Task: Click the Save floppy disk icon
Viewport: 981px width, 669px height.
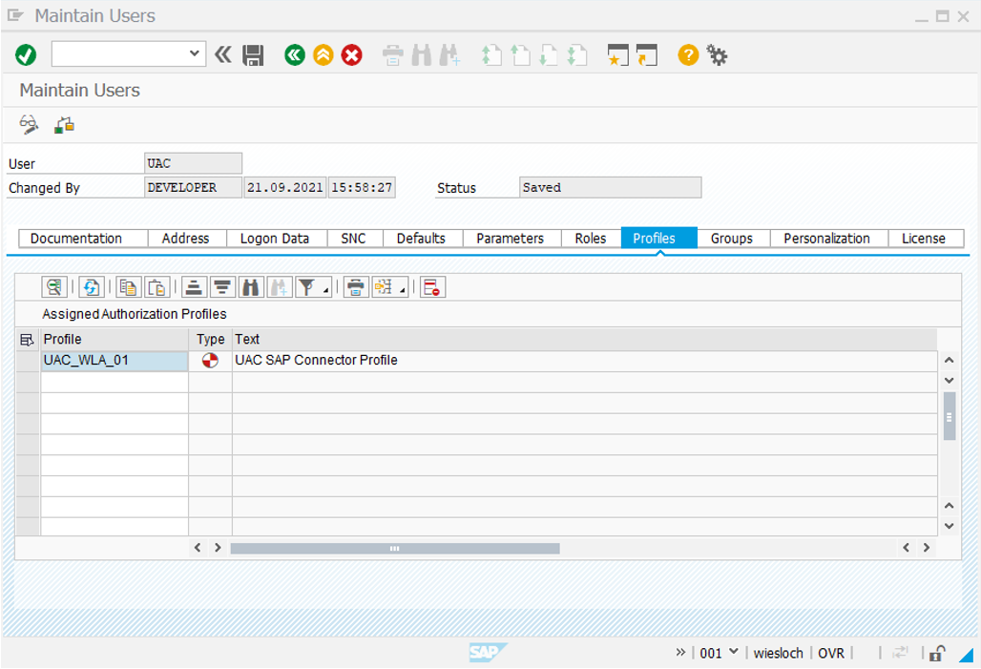Action: point(253,55)
